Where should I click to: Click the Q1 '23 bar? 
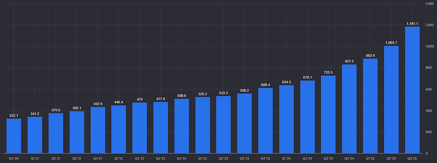click(202, 125)
